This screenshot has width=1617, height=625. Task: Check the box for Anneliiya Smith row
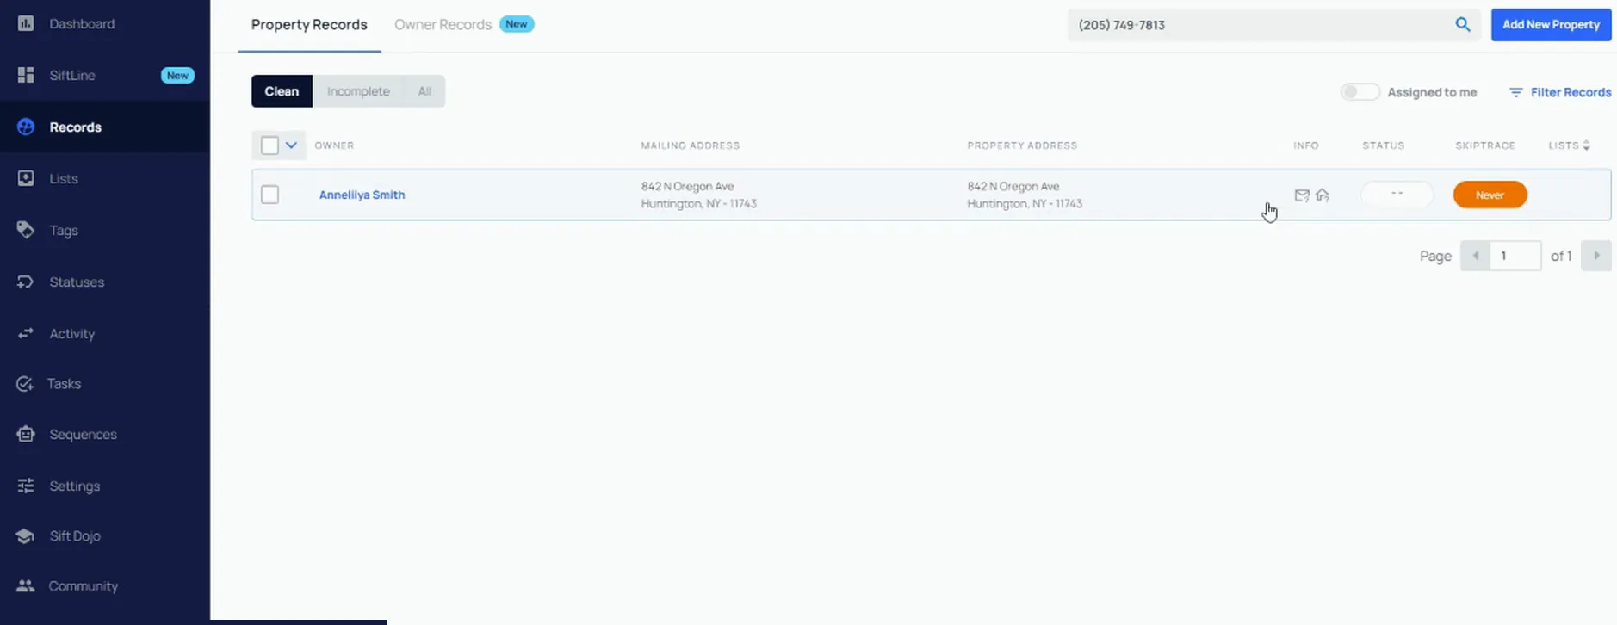[269, 195]
